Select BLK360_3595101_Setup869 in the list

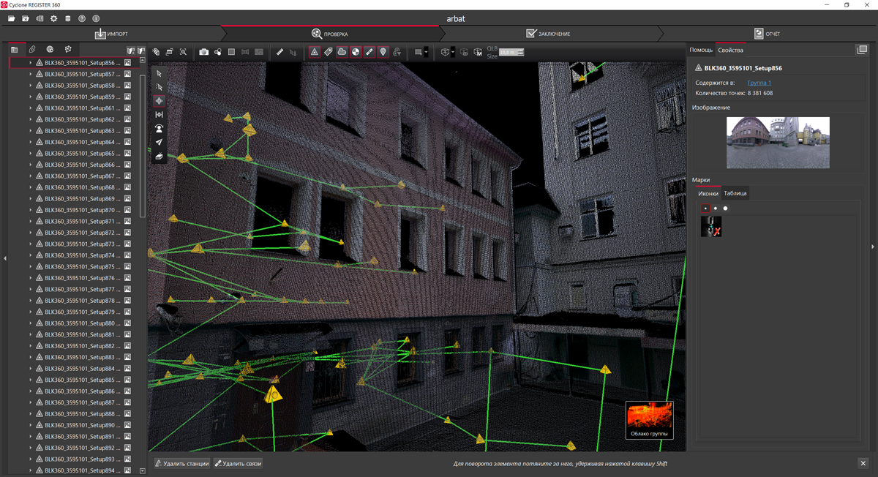(x=83, y=199)
